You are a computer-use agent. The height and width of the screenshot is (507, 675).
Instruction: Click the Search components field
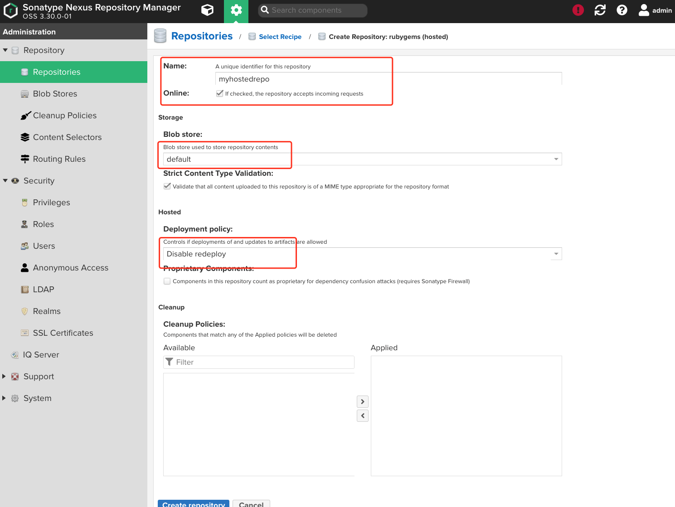click(313, 10)
